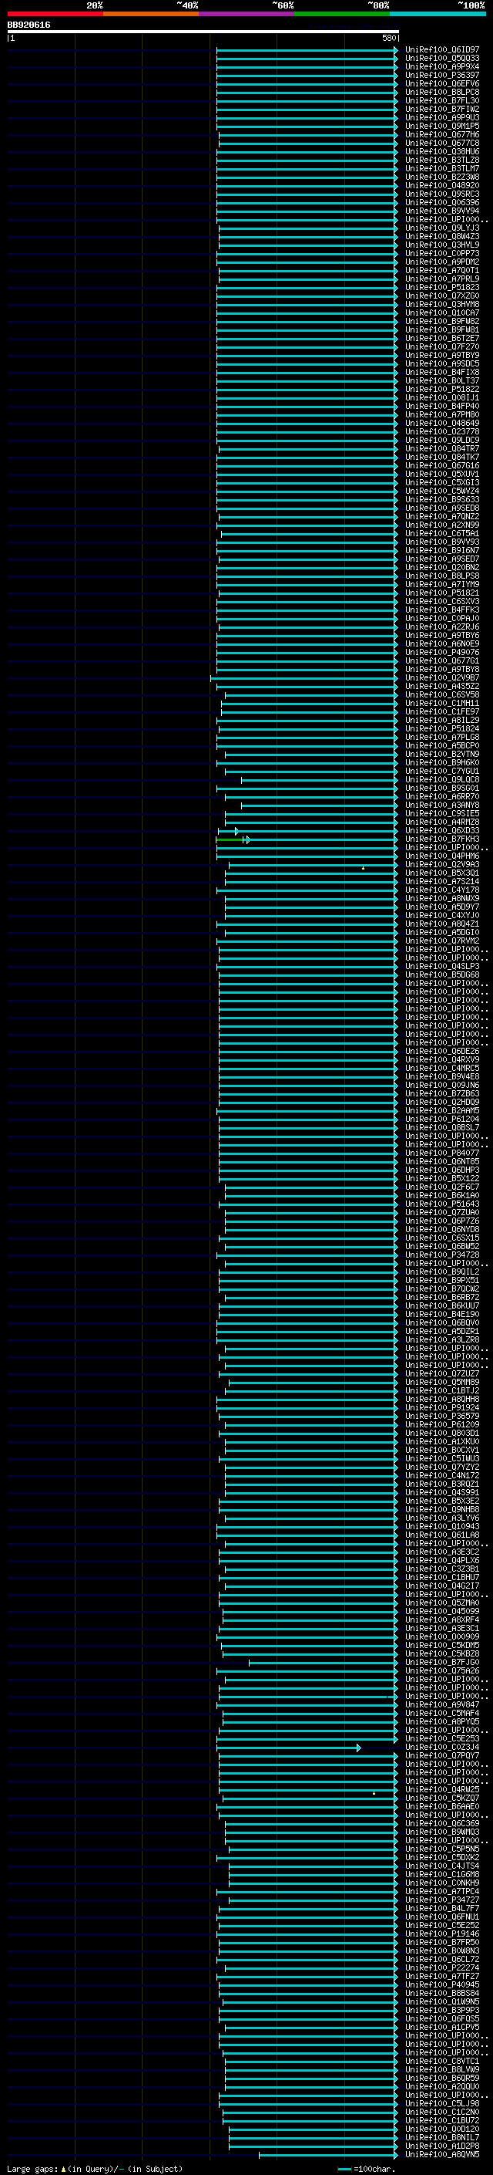Select the UniRef100_Q9M1P5 label

tap(442, 126)
